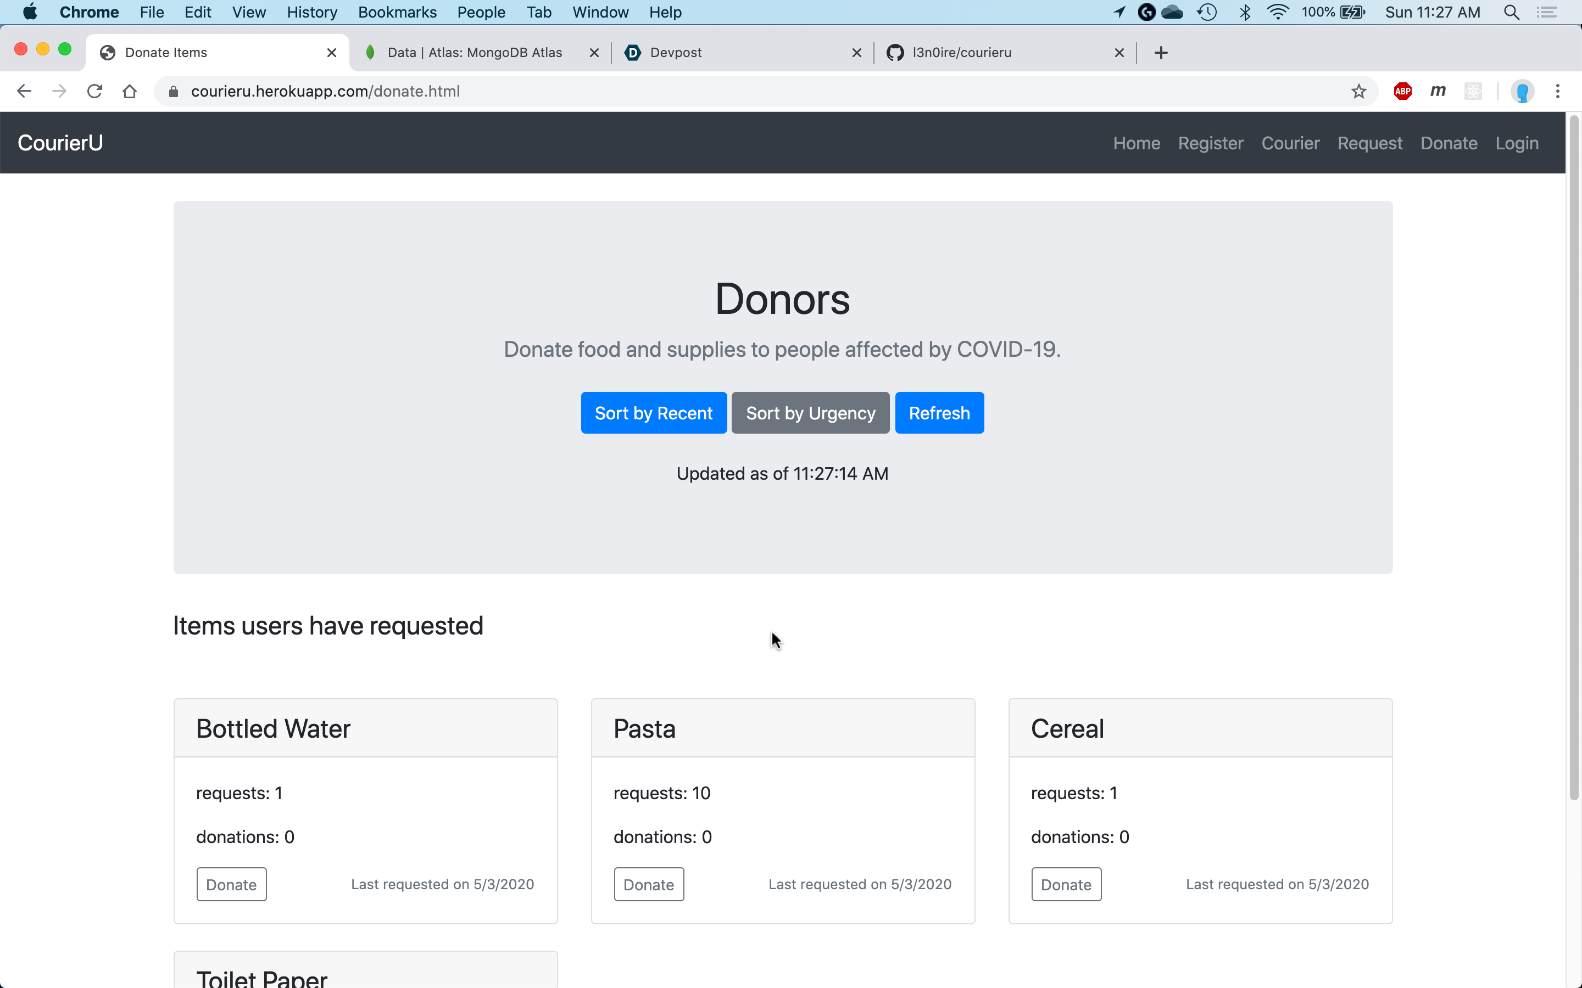Image resolution: width=1582 pixels, height=988 pixels.
Task: Open the AdBlock Plus extension icon
Action: pyautogui.click(x=1402, y=92)
